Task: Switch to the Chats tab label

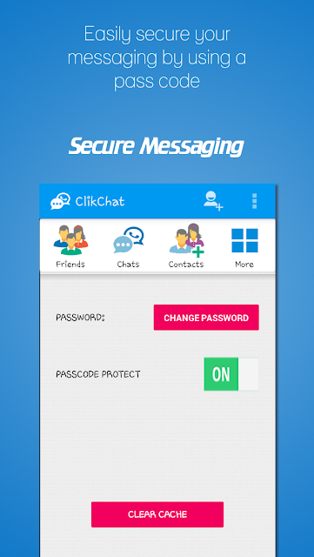Action: [128, 265]
